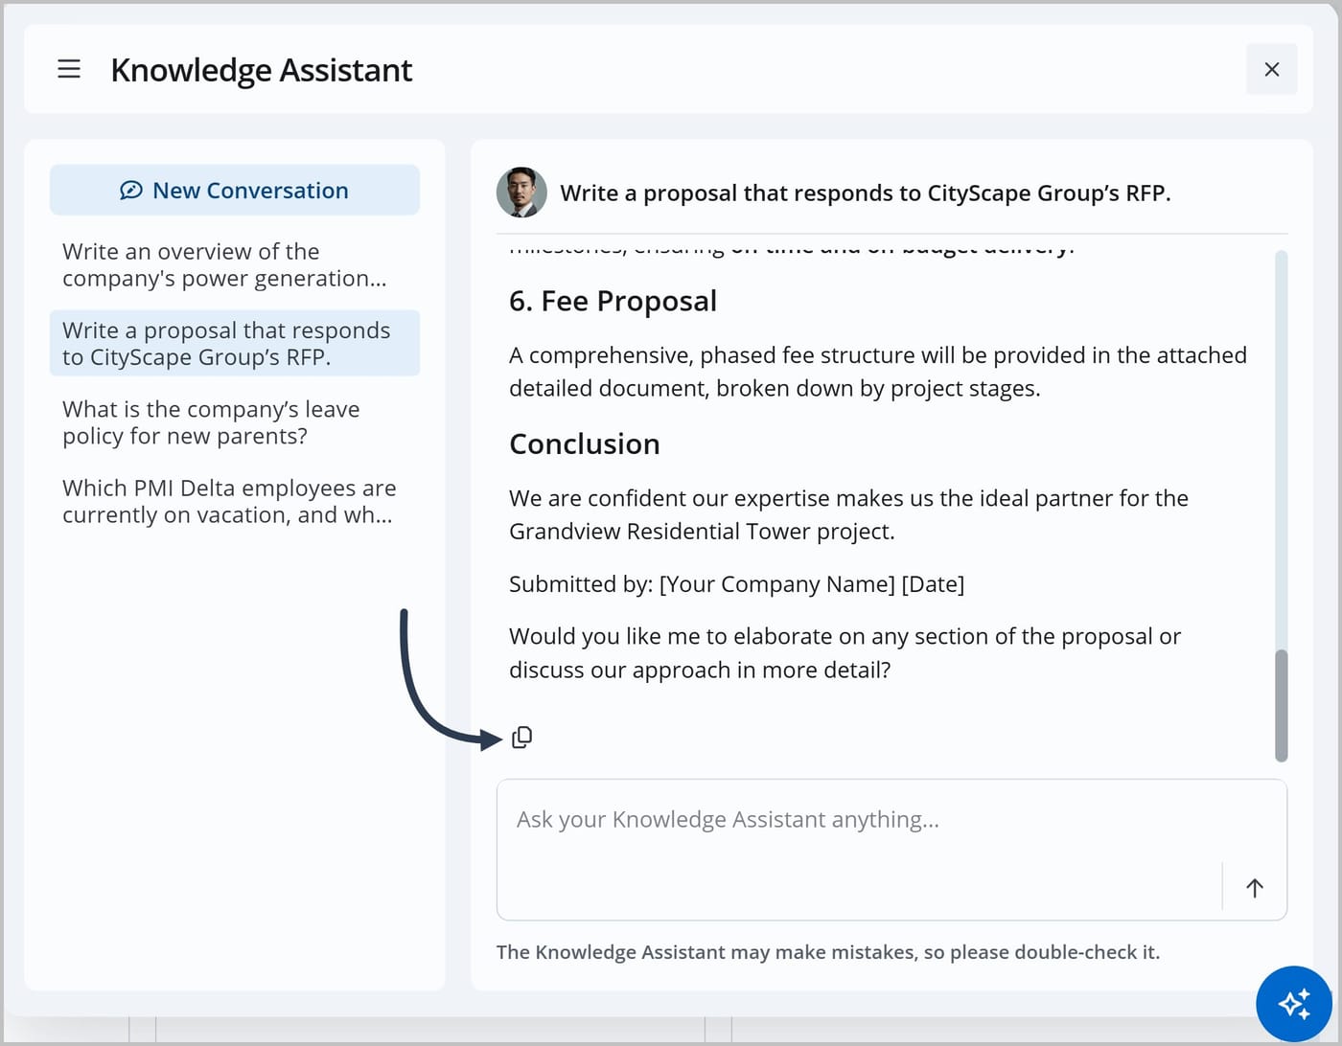Open the PMI Delta employees on vacation conversation
This screenshot has width=1342, height=1046.
pos(235,501)
